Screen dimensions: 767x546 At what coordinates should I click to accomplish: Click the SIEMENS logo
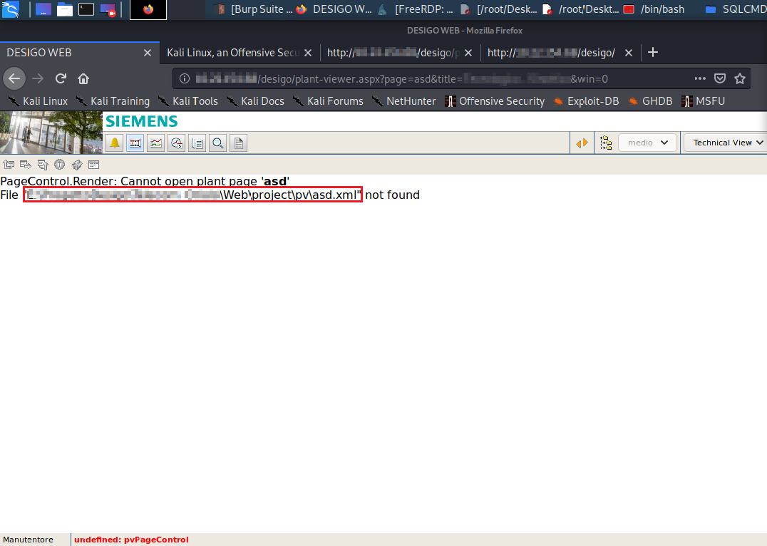pyautogui.click(x=142, y=121)
